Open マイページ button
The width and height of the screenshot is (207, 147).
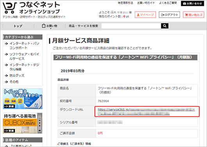[x=145, y=15]
